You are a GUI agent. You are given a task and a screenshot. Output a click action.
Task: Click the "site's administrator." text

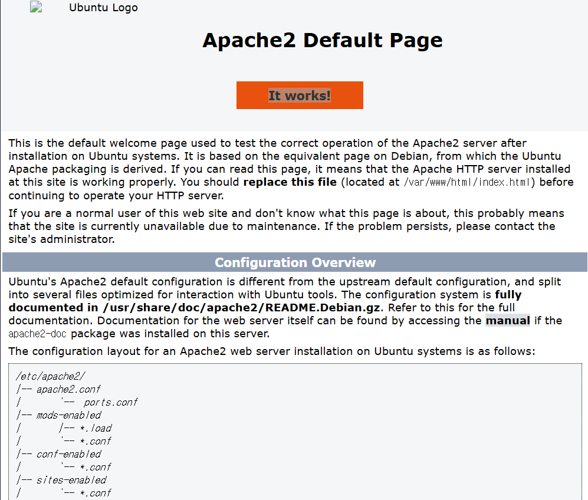pyautogui.click(x=61, y=239)
